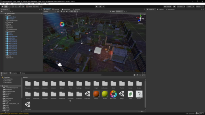205x115 pixels.
Task: Select GlobalVolume in Hierarchy
Action: click(x=12, y=29)
